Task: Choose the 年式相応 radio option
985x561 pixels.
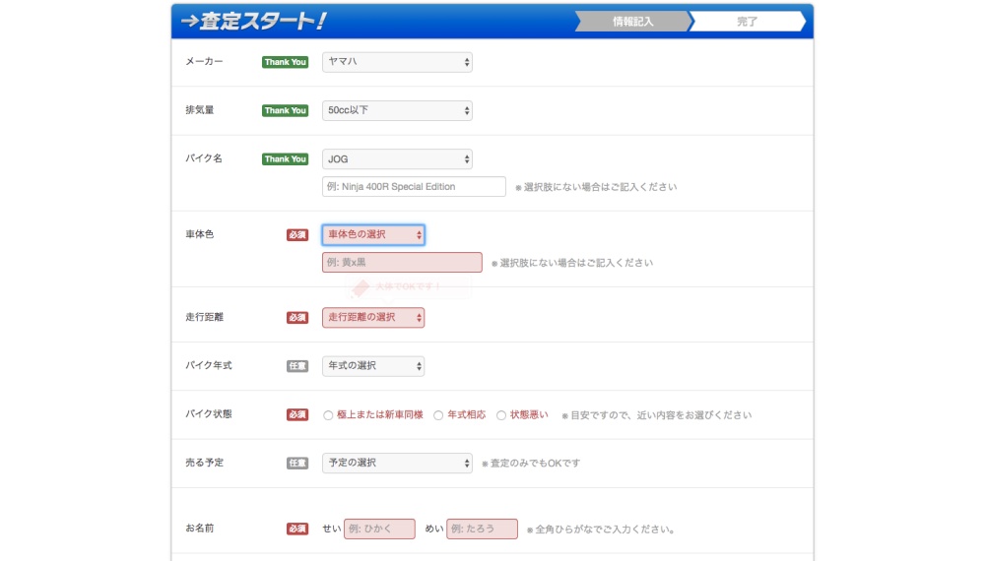Action: pos(438,415)
